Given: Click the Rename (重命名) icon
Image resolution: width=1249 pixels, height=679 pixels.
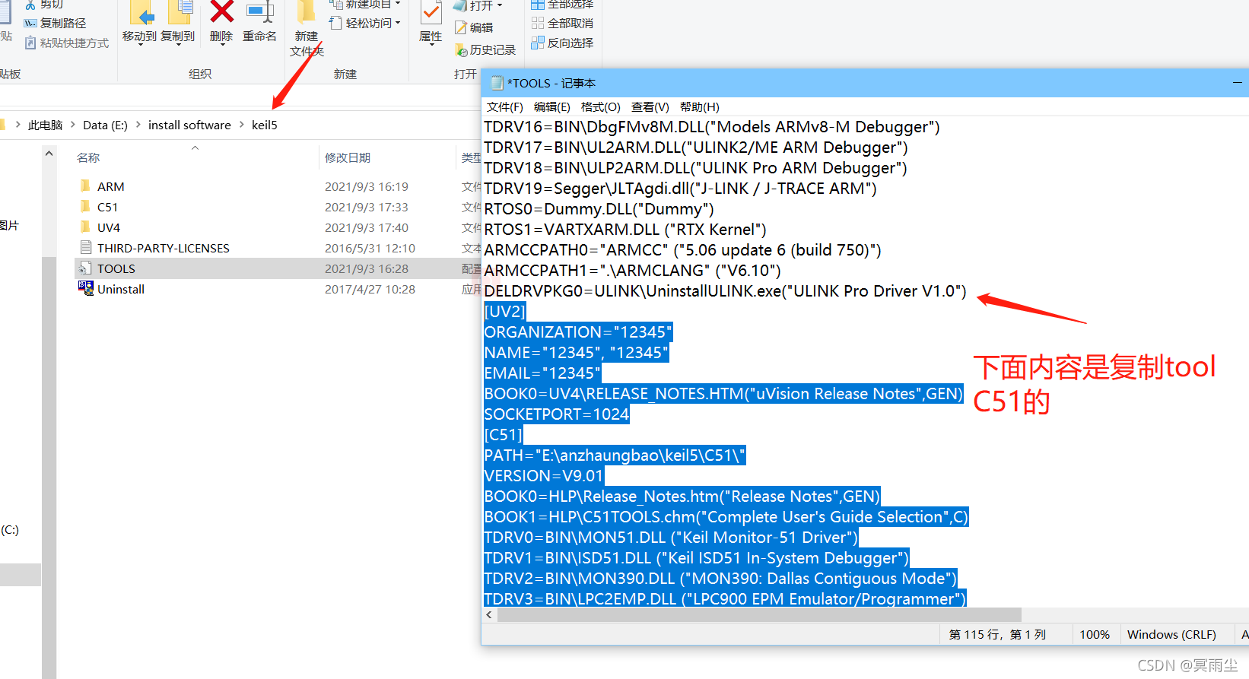Looking at the screenshot, I should (x=259, y=12).
